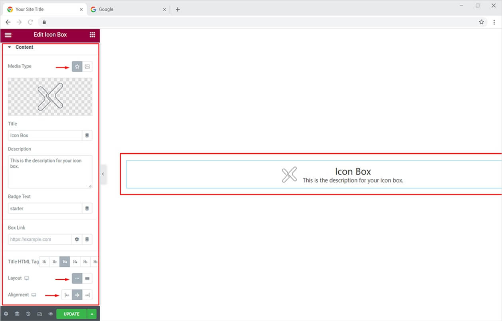
Task: Click dynamic tags icon beside Title field
Action: [87, 135]
